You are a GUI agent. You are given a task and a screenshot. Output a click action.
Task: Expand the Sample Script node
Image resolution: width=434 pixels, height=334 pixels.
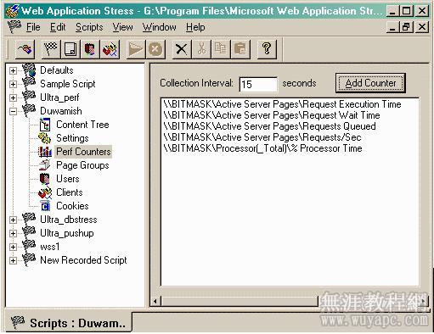(13, 84)
